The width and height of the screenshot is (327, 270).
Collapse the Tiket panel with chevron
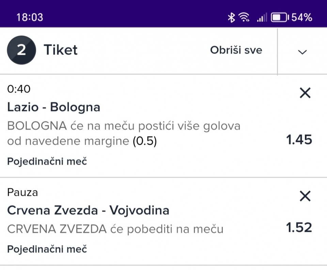point(302,52)
